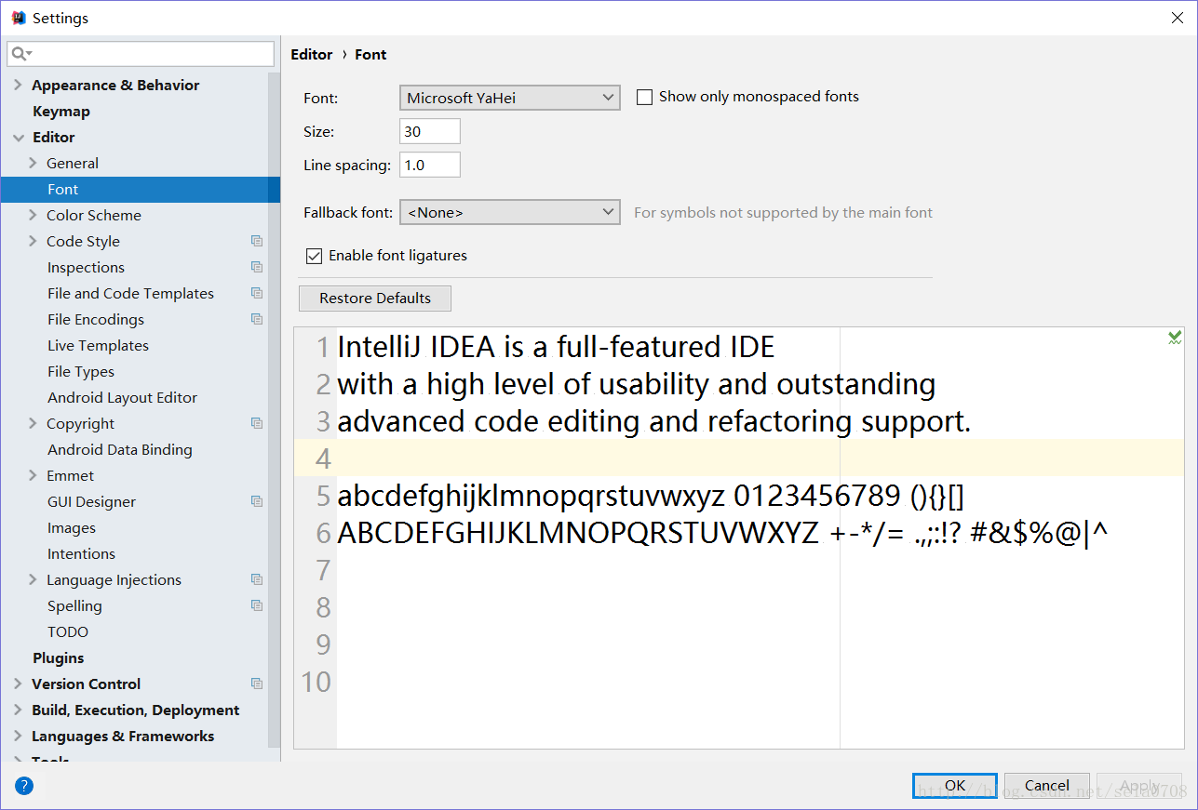Image resolution: width=1198 pixels, height=810 pixels.
Task: Open GUI Designer settings
Action: click(x=91, y=501)
